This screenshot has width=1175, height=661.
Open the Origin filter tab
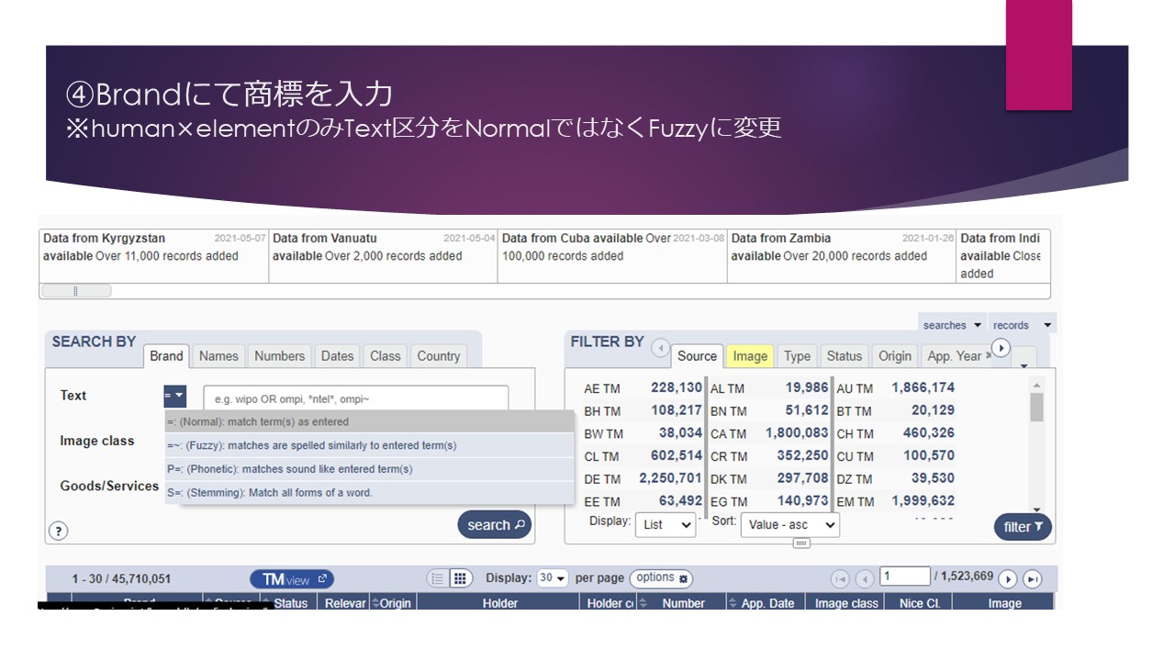click(895, 356)
